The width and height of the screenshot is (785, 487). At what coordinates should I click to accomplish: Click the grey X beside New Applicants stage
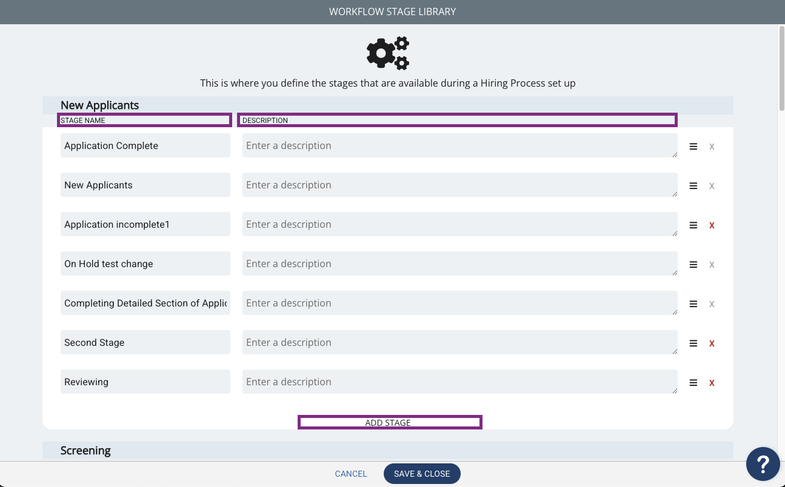pos(712,186)
